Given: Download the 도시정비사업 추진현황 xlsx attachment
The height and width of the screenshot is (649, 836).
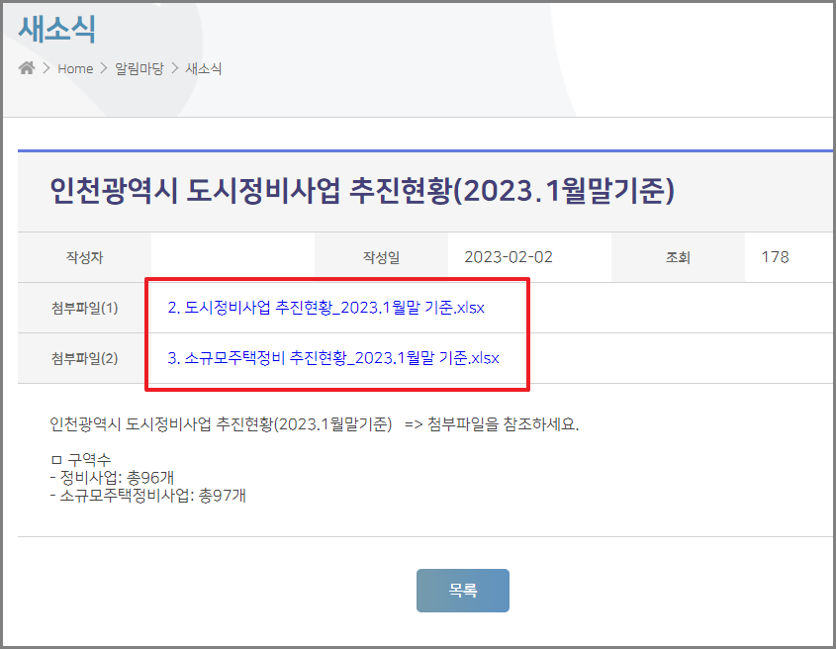Looking at the screenshot, I should (326, 307).
